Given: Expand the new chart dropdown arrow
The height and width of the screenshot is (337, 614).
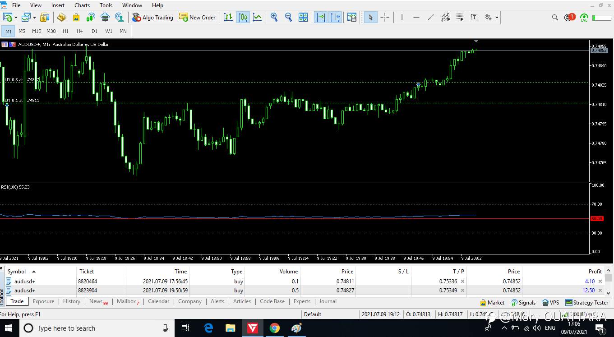Looking at the screenshot, I should point(16,18).
